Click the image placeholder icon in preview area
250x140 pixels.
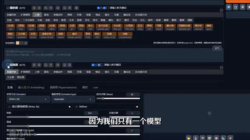(x=209, y=113)
